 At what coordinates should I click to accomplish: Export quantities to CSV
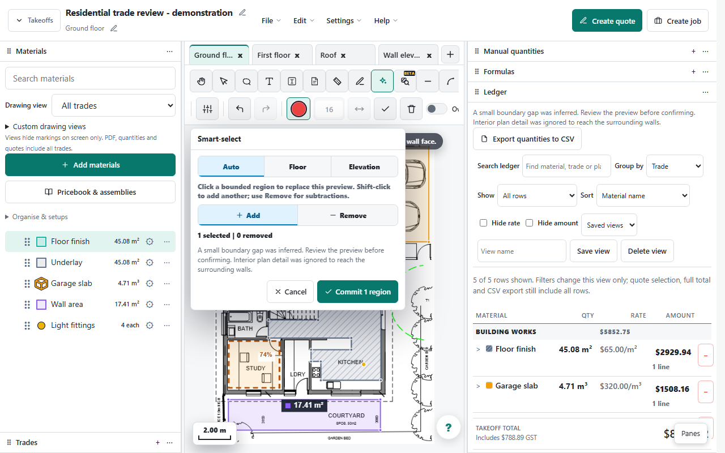click(527, 139)
